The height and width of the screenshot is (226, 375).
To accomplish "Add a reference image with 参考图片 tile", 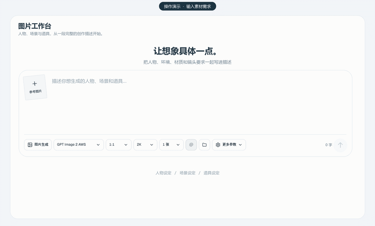I will tap(35, 88).
